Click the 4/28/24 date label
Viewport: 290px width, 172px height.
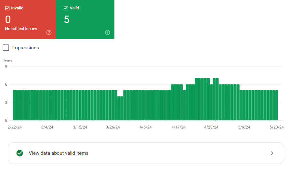(211, 127)
